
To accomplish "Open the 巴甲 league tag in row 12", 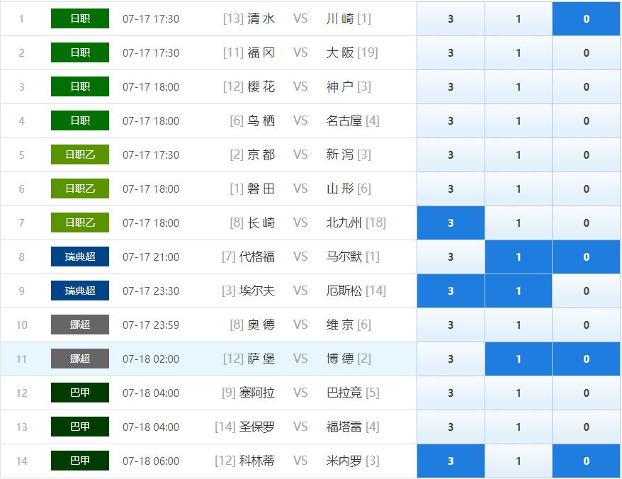I will (x=80, y=393).
